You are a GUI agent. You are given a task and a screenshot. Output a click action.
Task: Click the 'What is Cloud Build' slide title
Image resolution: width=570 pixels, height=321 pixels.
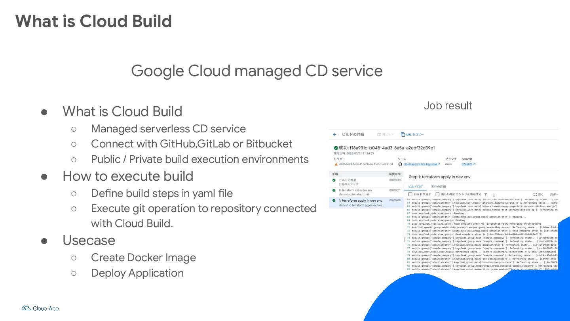pos(93,21)
